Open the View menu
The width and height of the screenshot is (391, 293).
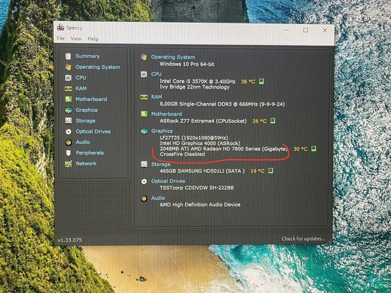(x=76, y=39)
